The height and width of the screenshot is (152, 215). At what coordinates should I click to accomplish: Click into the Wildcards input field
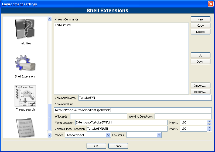pos(98,116)
